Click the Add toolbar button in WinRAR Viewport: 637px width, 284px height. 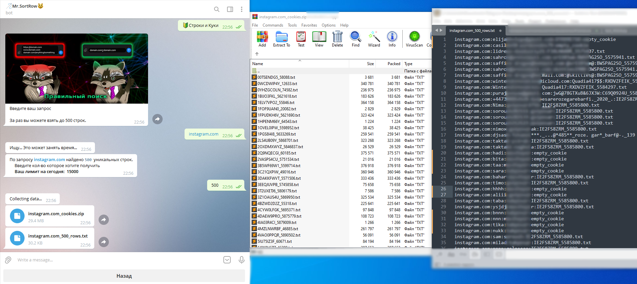[262, 39]
